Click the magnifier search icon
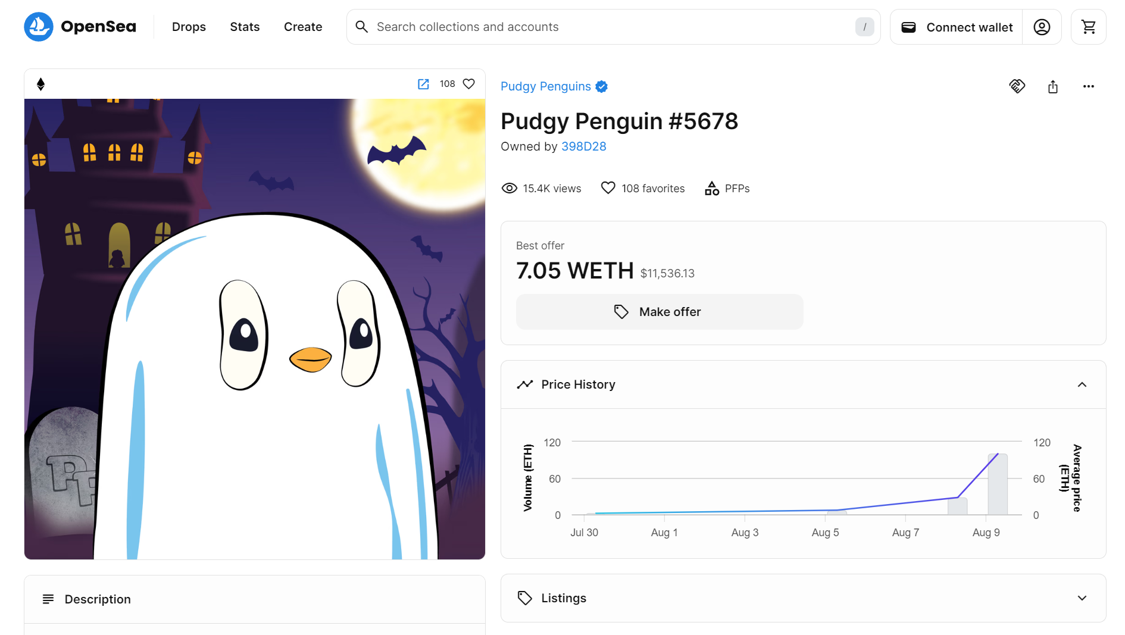This screenshot has width=1125, height=635. tap(361, 27)
